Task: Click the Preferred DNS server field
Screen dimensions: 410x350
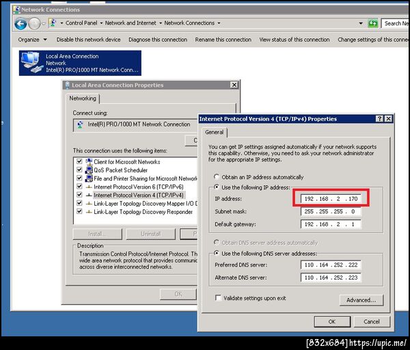Action: coord(331,265)
